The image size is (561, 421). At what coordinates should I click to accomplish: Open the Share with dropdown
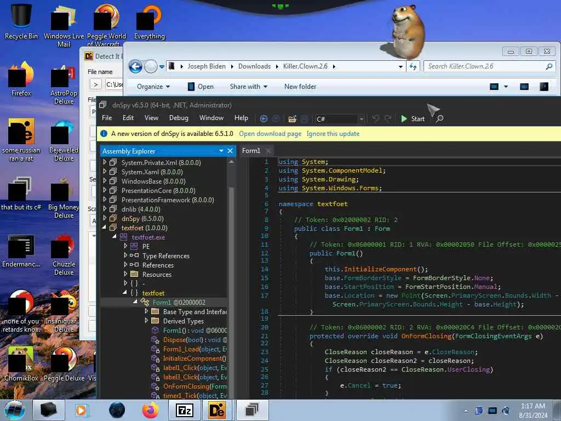click(249, 87)
